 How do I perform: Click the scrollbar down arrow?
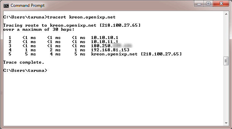pyautogui.click(x=226, y=123)
